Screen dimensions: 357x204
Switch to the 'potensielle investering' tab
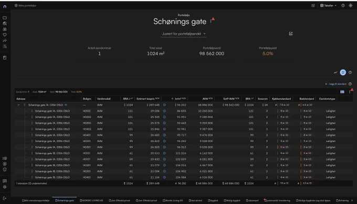click(277, 200)
